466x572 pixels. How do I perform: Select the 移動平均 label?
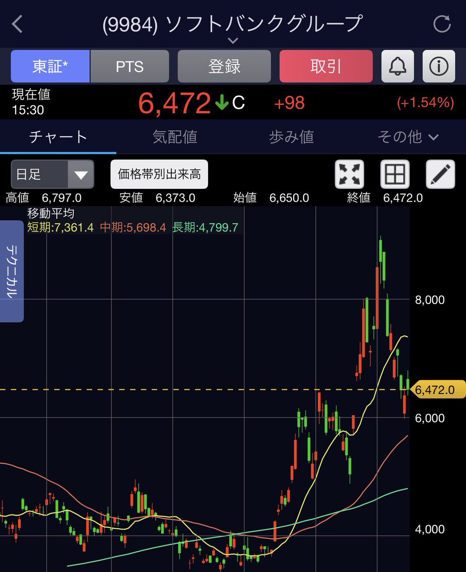coord(51,214)
